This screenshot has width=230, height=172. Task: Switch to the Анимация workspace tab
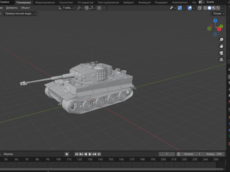(x=144, y=2)
